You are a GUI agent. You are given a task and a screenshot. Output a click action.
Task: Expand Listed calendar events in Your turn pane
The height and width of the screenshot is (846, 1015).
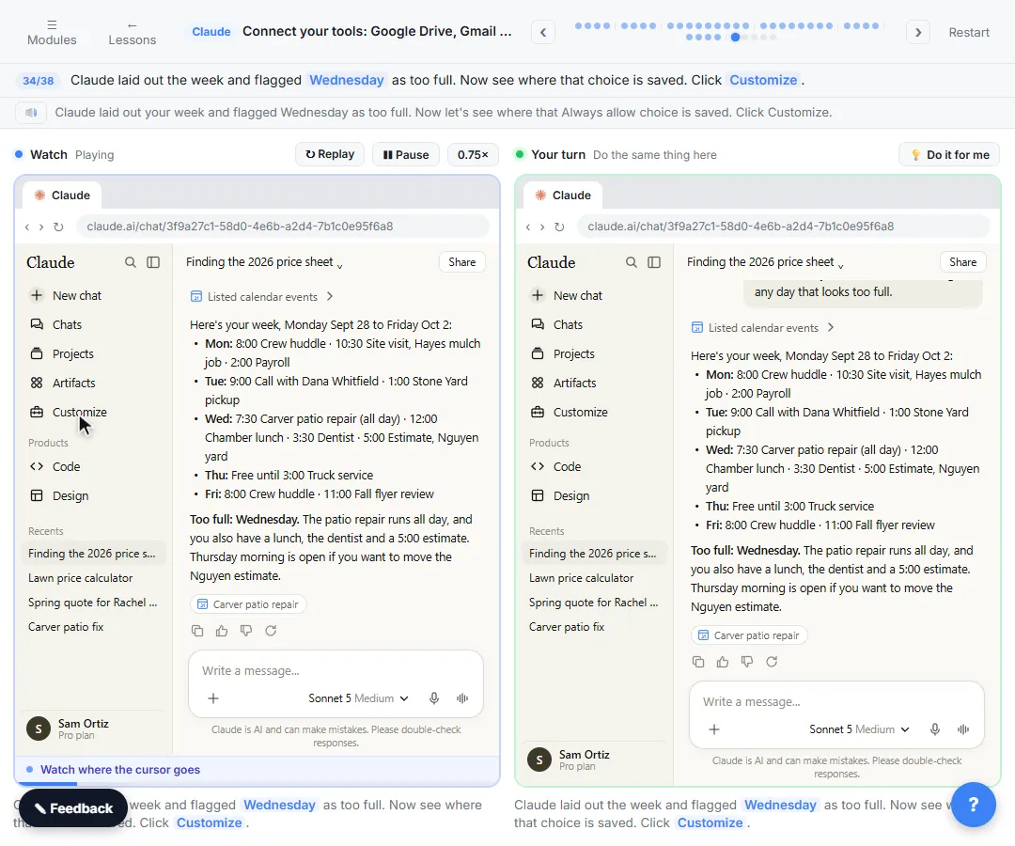click(762, 327)
